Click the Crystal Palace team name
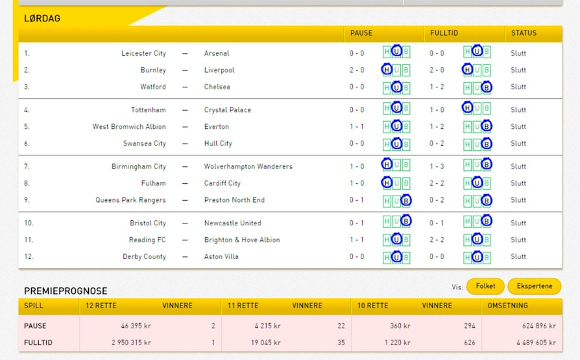Viewport: 580px width, 360px height. 227,110
